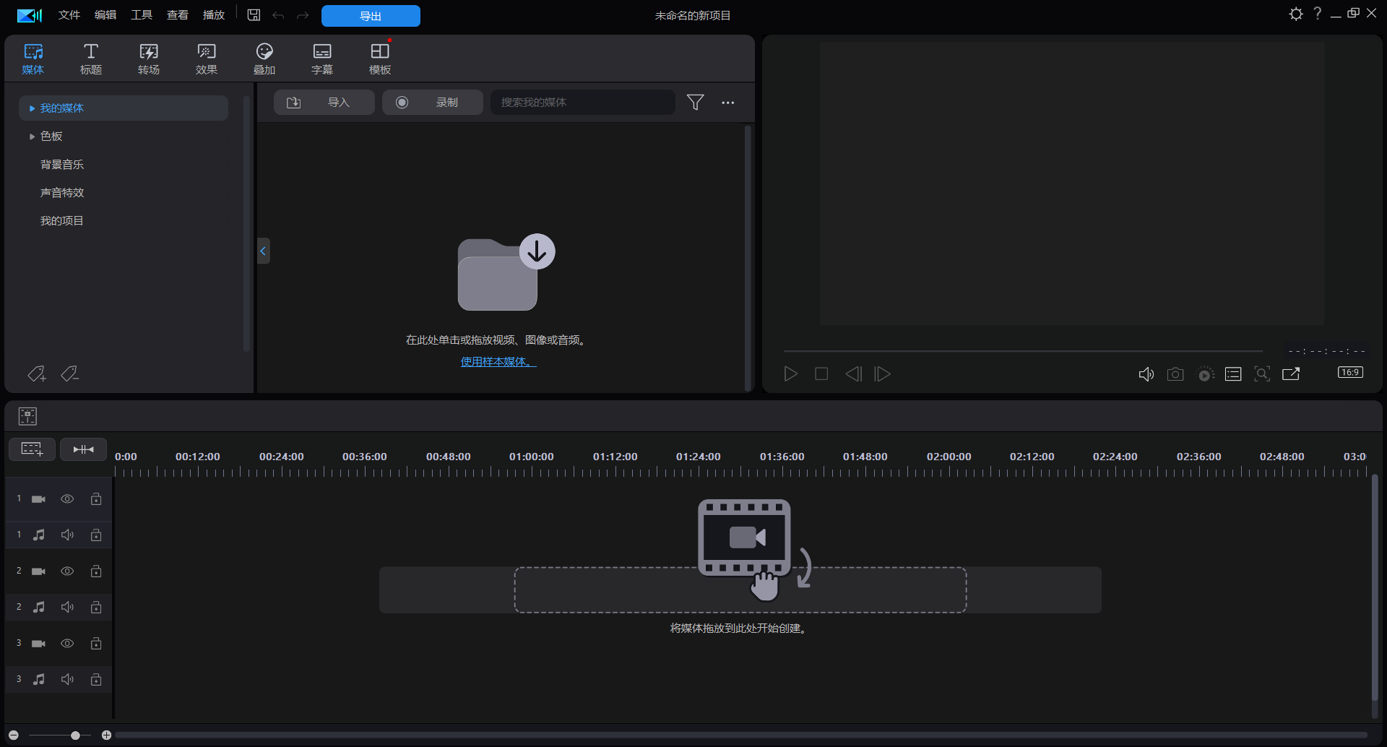The image size is (1387, 747).
Task: Click the 搜索我的媒体 search field
Action: (582, 103)
